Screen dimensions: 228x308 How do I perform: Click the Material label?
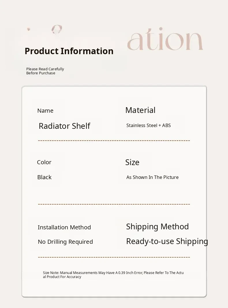click(x=140, y=110)
